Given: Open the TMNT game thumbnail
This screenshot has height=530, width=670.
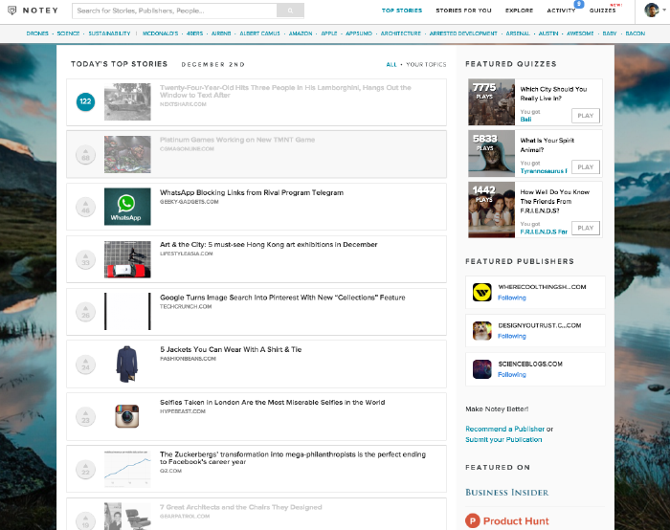Looking at the screenshot, I should [127, 154].
